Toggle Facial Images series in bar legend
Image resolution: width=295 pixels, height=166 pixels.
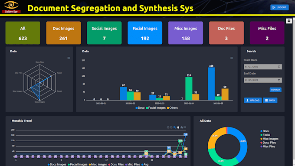coord(156,108)
